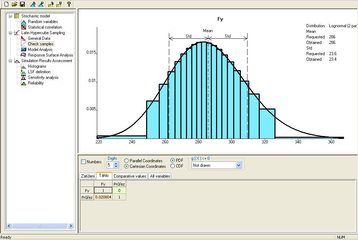
Task: Open a file using the folder icon
Action: coord(14,4)
